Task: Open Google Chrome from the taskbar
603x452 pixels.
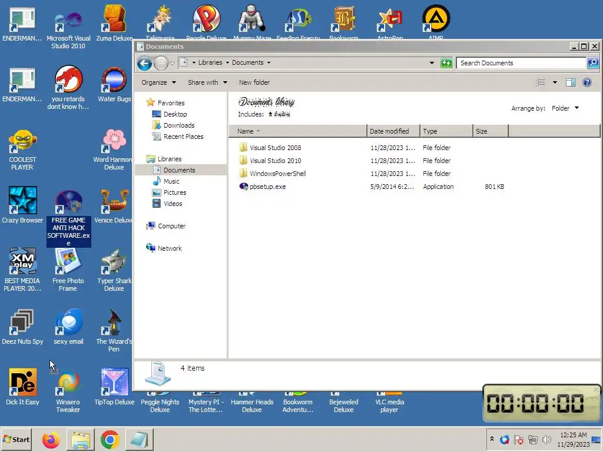Action: (x=110, y=440)
